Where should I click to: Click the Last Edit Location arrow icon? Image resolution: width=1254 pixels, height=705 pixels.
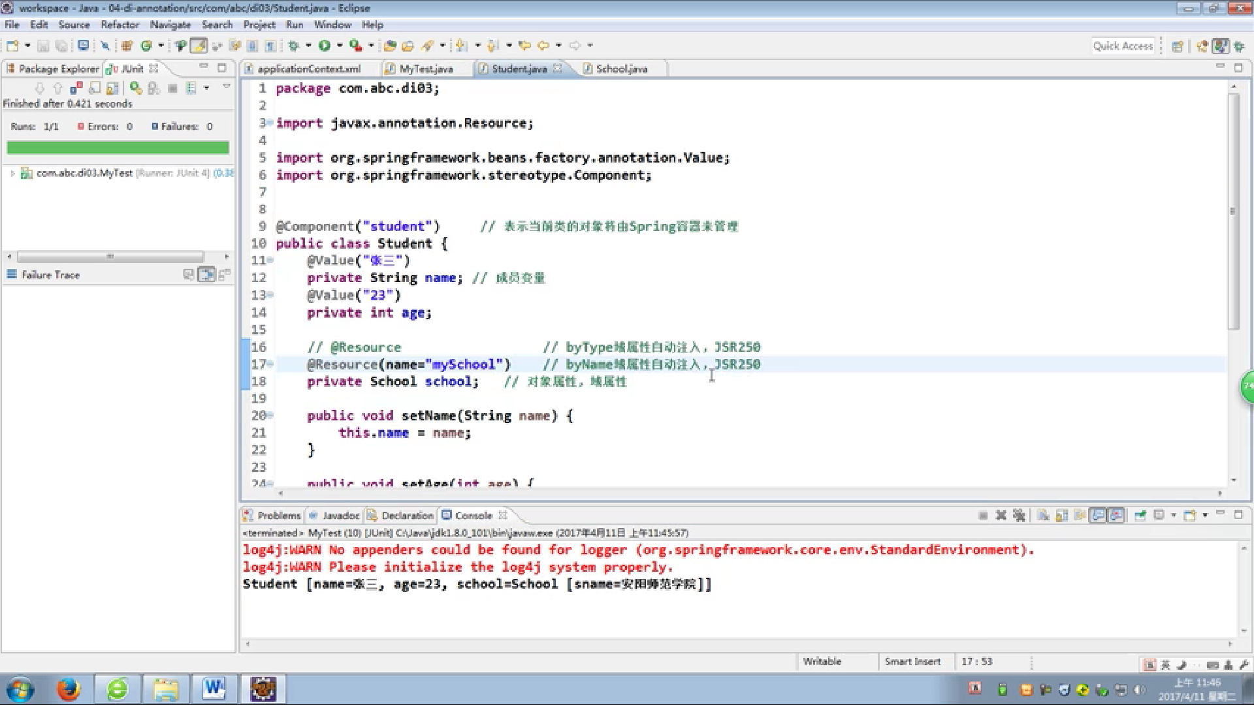524,46
